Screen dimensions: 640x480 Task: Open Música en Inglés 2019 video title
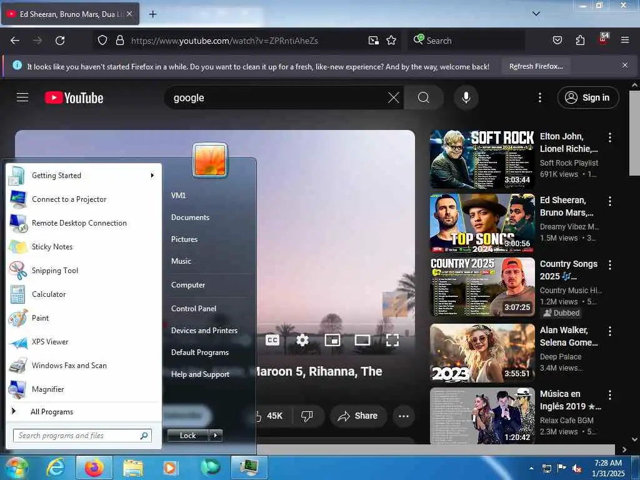(x=570, y=400)
